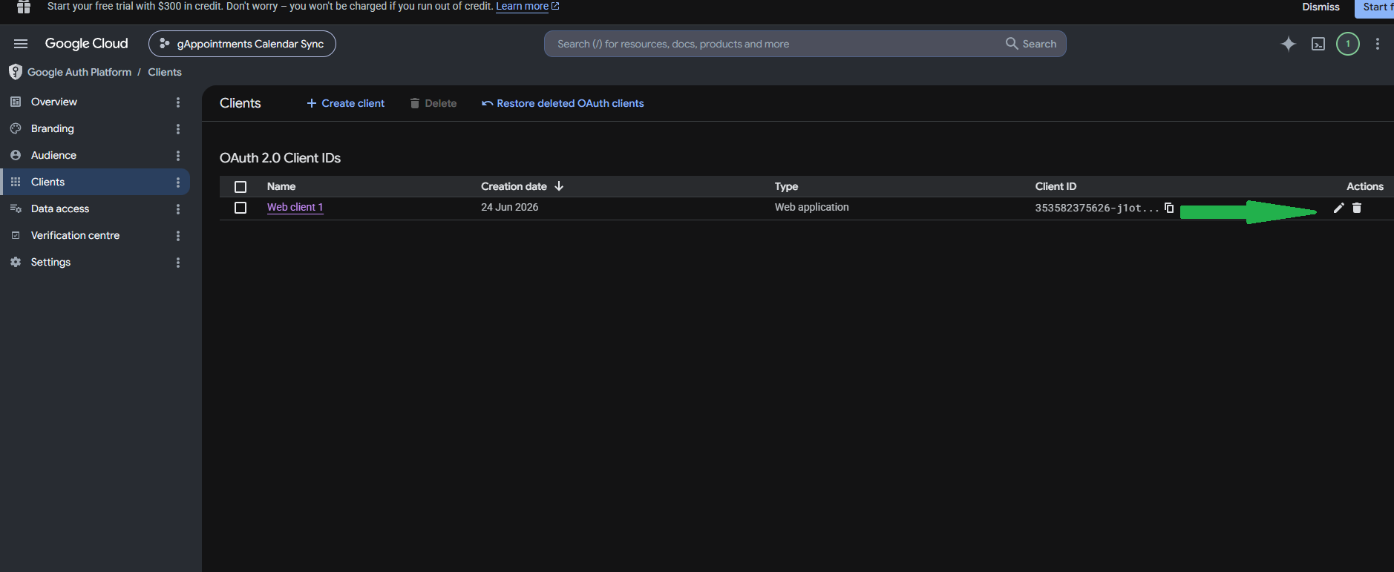The width and height of the screenshot is (1394, 572).
Task: Open the main navigation hamburger menu
Action: (x=21, y=44)
